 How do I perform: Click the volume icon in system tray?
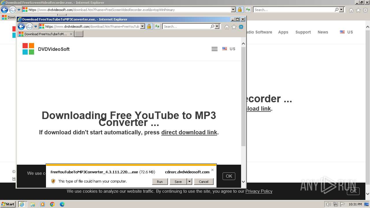pos(328,204)
